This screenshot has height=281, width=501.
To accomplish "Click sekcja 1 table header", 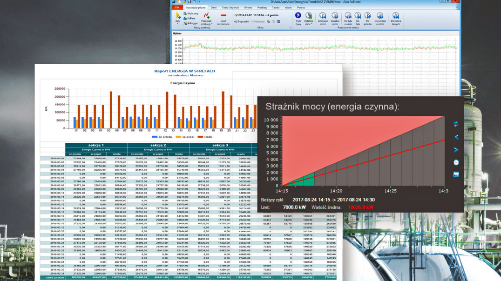I will click(x=96, y=145).
